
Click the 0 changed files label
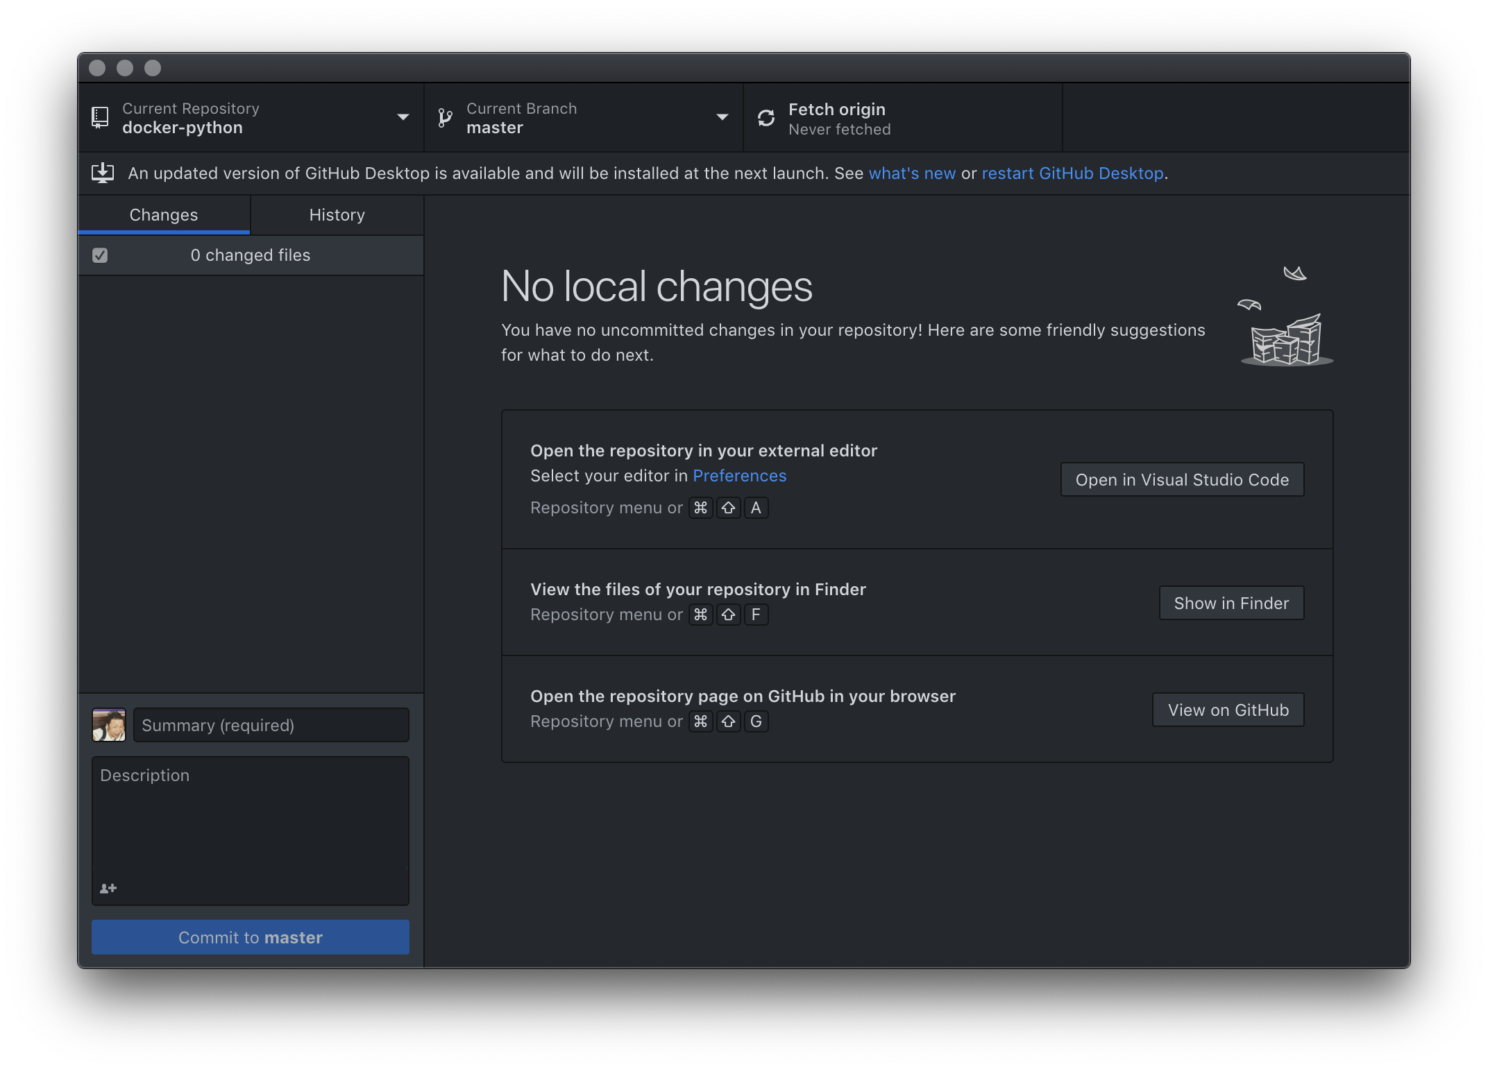click(251, 255)
